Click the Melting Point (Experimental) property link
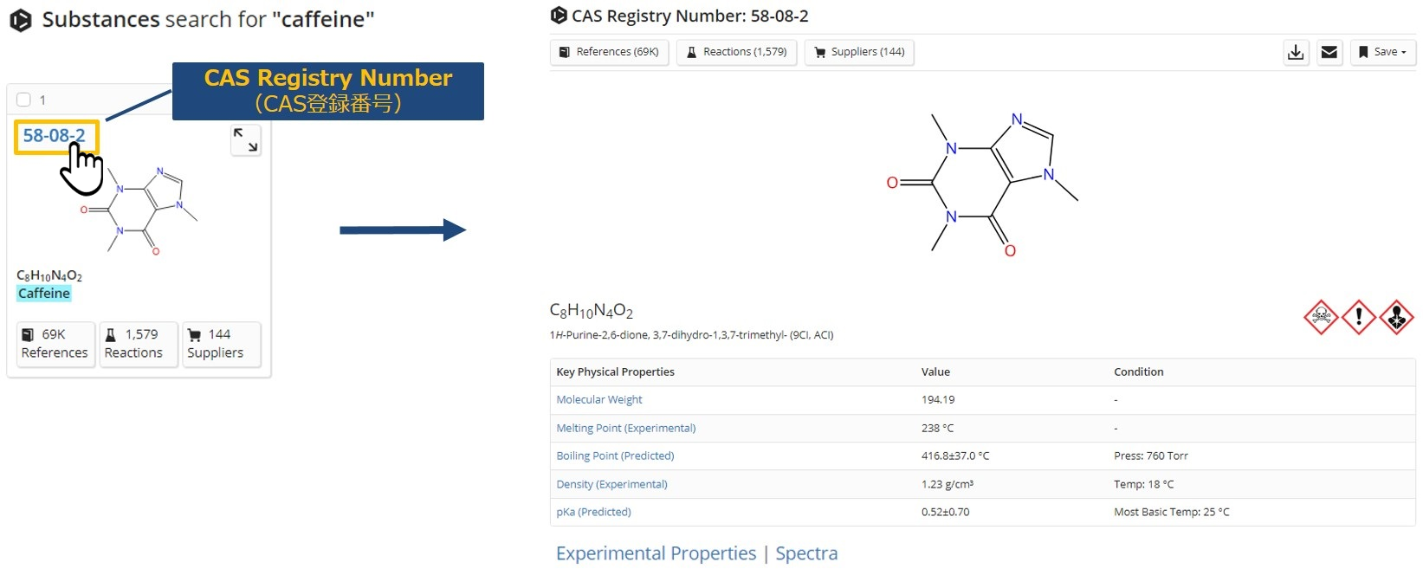The width and height of the screenshot is (1423, 575). click(626, 428)
